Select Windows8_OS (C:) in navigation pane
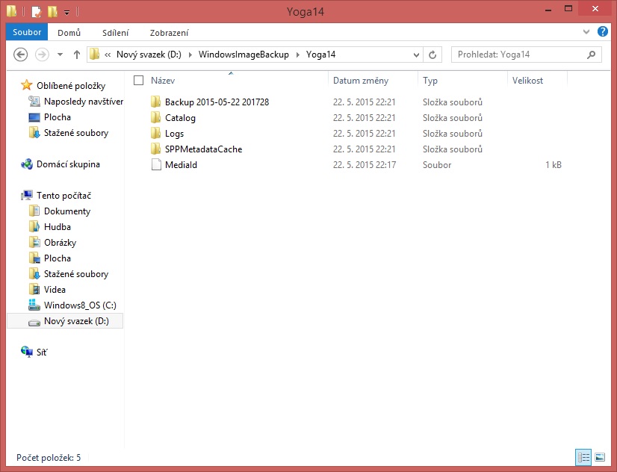The height and width of the screenshot is (472, 617). tap(79, 305)
